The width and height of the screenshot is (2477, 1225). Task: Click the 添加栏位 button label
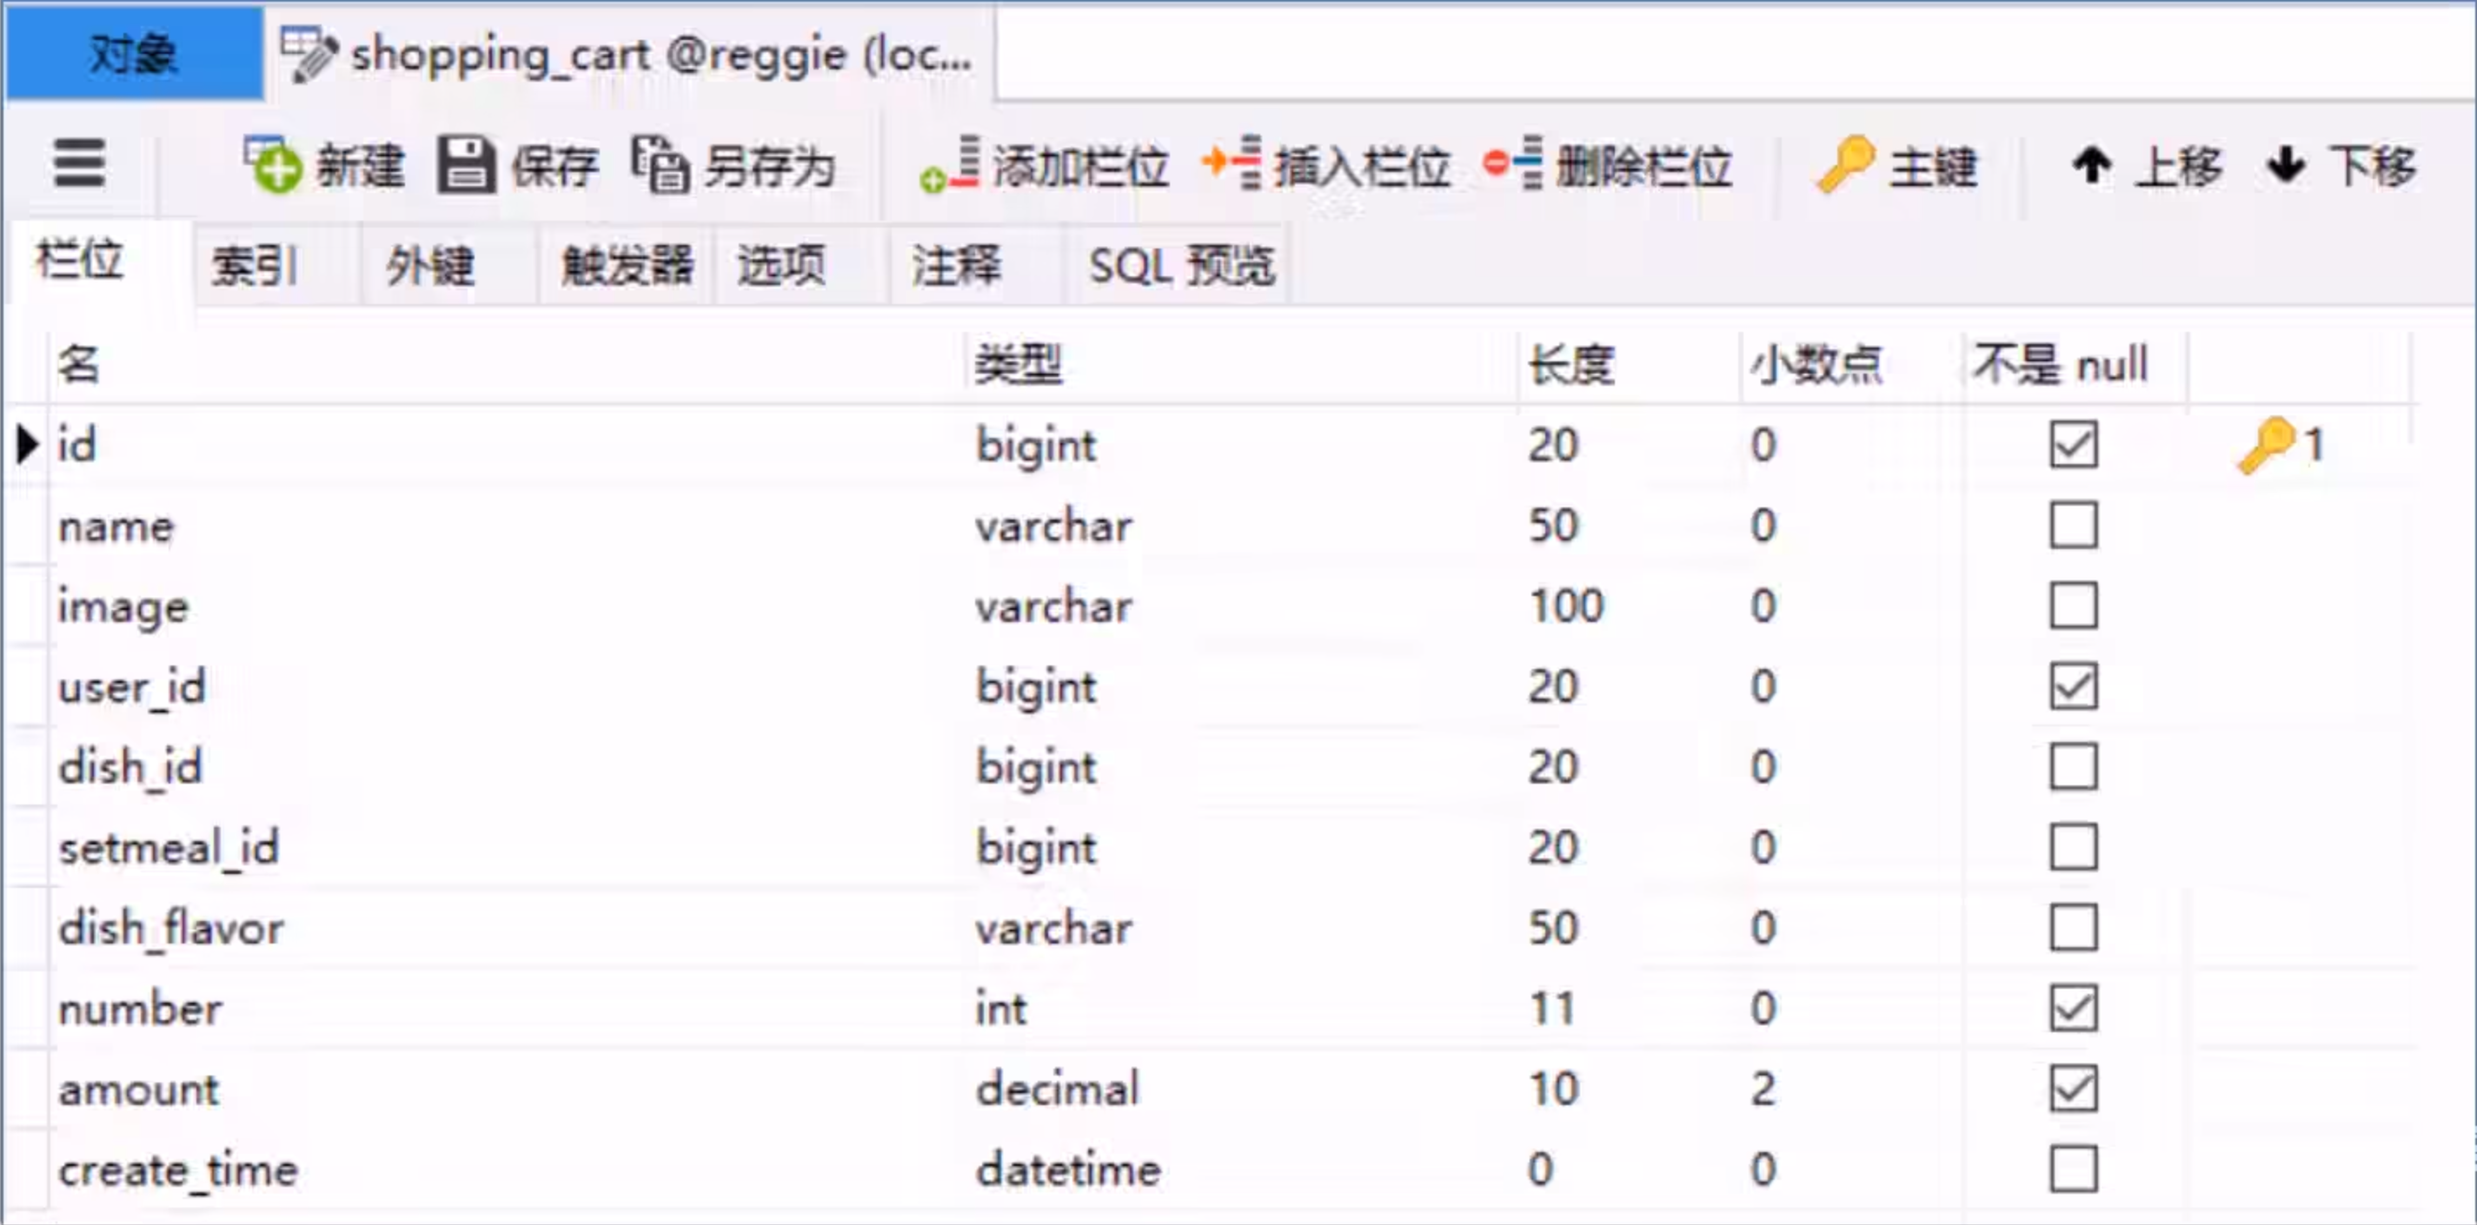(x=1081, y=165)
